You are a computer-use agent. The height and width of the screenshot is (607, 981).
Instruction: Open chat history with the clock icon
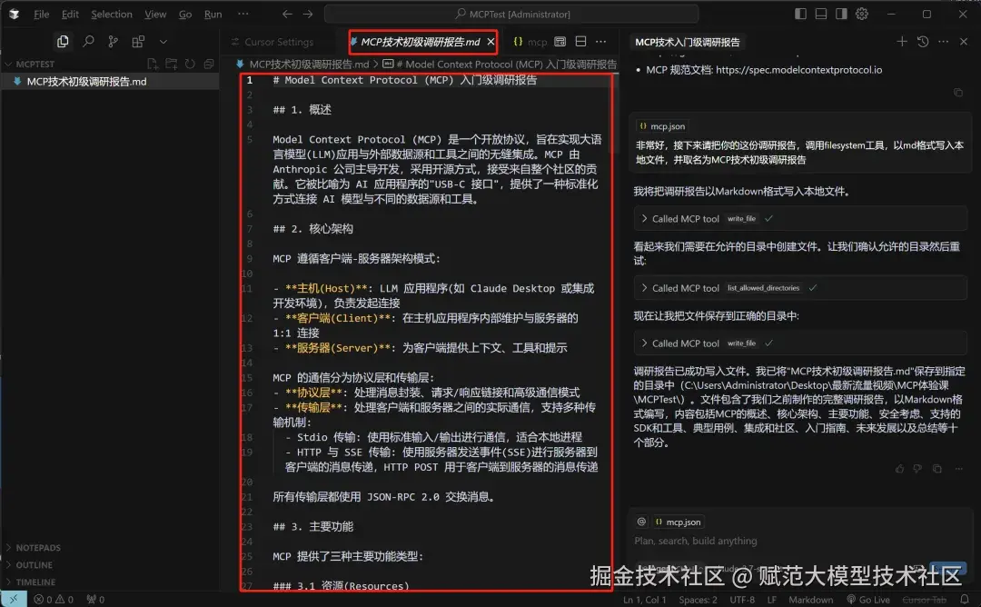coord(923,41)
